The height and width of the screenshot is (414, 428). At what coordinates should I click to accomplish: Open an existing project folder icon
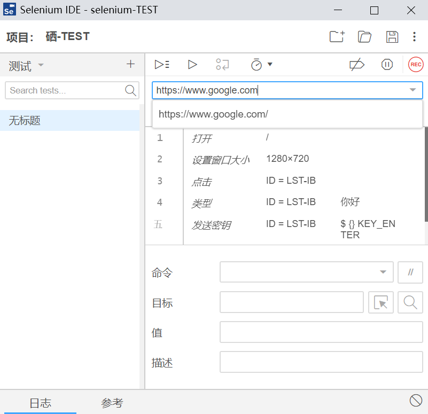pos(364,37)
